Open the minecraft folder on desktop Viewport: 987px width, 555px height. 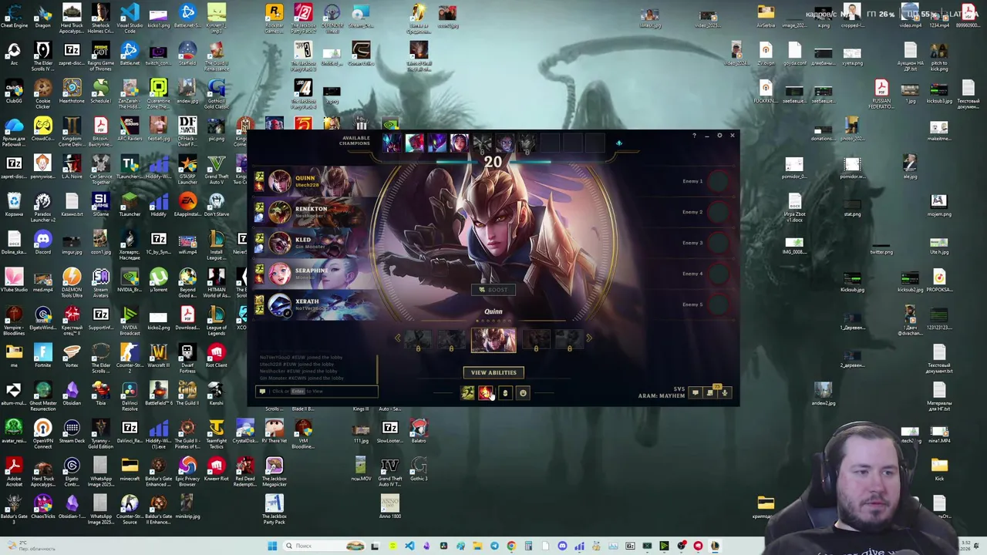click(130, 469)
